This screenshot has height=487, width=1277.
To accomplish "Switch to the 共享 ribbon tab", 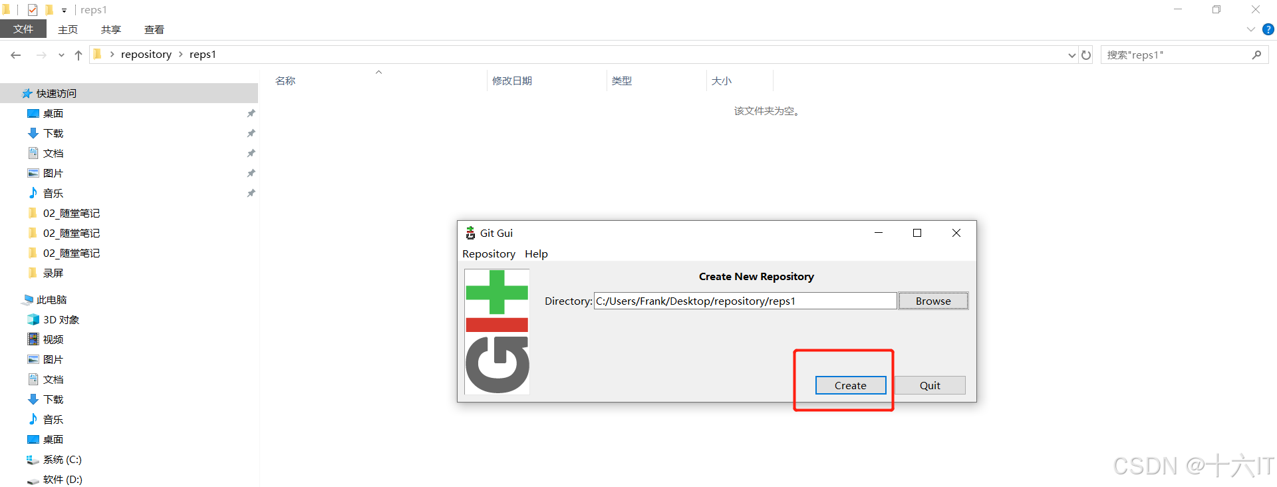I will pos(111,29).
